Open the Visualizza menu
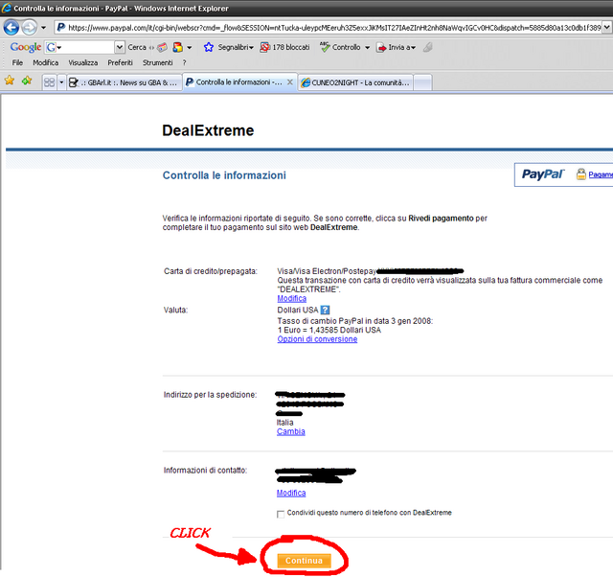This screenshot has height=577, width=613. pos(83,62)
